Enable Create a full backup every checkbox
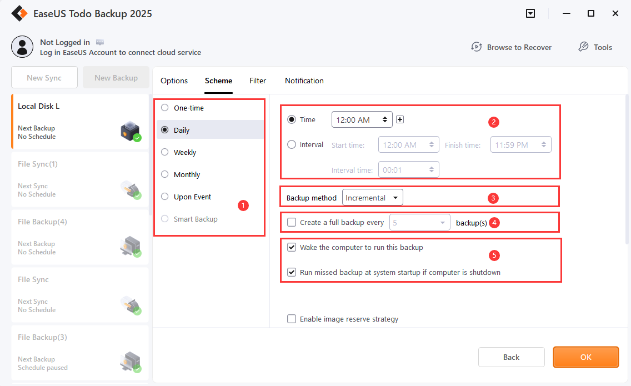631x386 pixels. tap(292, 222)
